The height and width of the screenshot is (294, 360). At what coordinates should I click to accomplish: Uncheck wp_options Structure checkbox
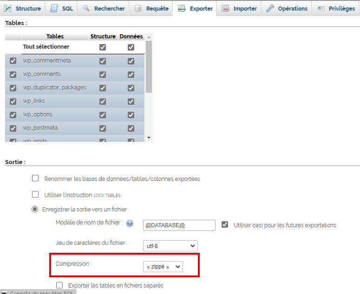point(103,115)
